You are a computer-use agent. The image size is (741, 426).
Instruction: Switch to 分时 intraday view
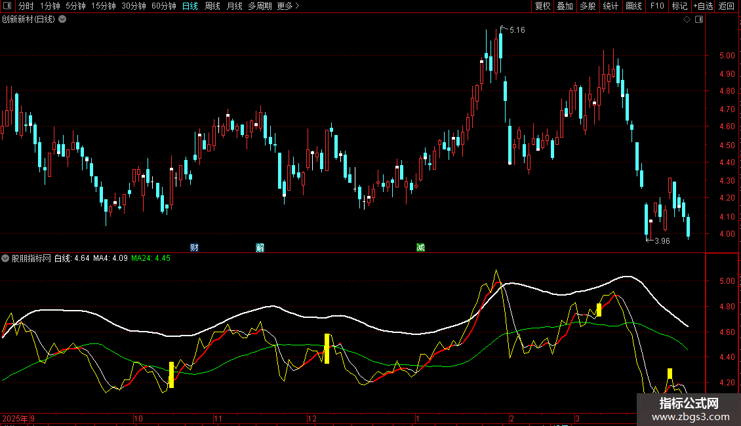[26, 6]
